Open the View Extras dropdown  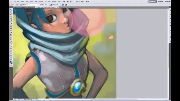click(72, 2)
